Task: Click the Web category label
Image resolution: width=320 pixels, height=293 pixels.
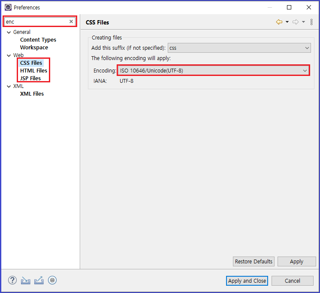Action: [x=18, y=55]
